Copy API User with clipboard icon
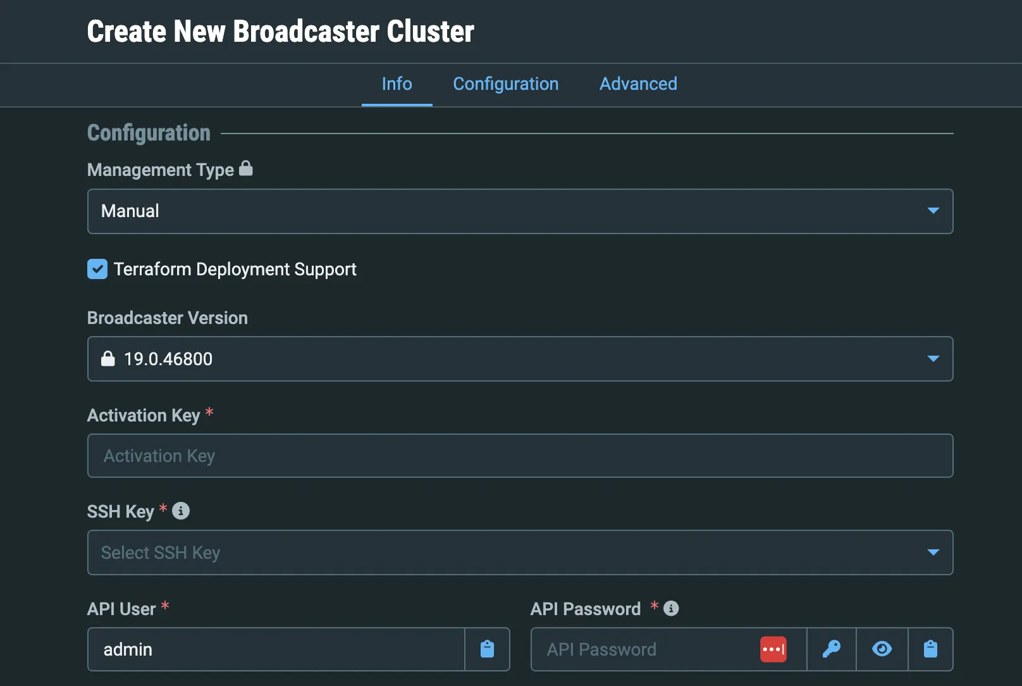This screenshot has width=1022, height=686. (487, 649)
